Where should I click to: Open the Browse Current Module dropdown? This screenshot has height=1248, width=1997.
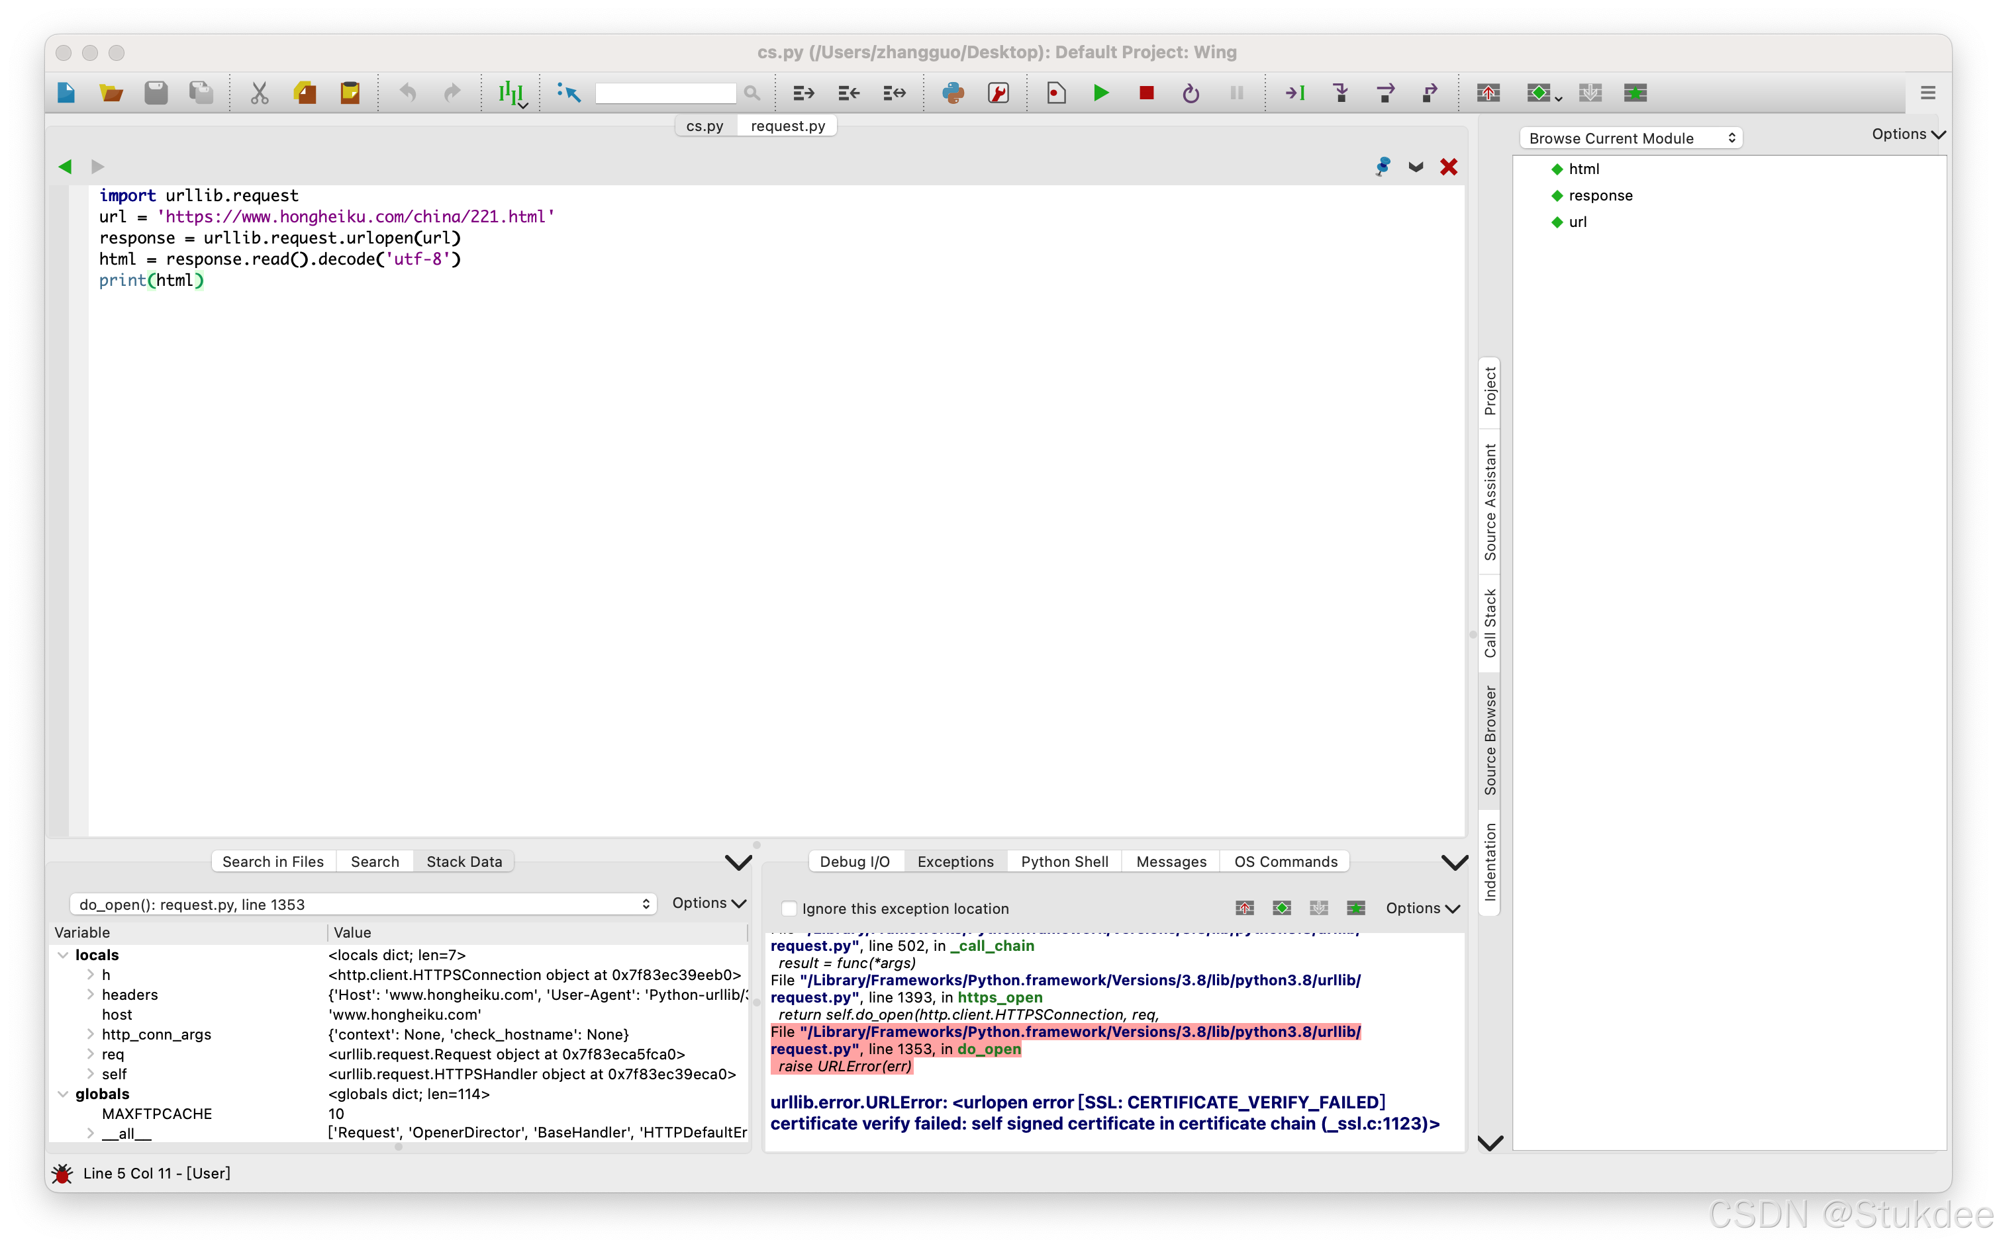tap(1630, 139)
